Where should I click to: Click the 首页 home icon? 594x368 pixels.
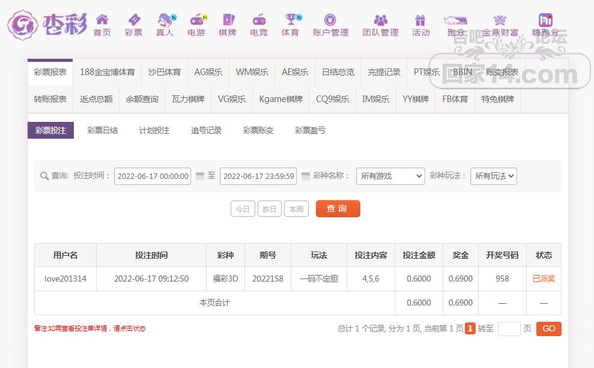[102, 20]
